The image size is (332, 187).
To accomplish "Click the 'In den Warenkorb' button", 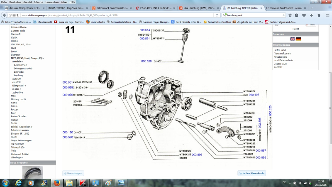I will [x=251, y=173].
